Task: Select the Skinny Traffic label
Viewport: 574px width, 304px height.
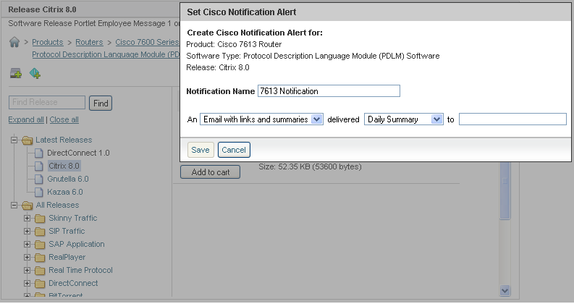Action: pos(73,218)
